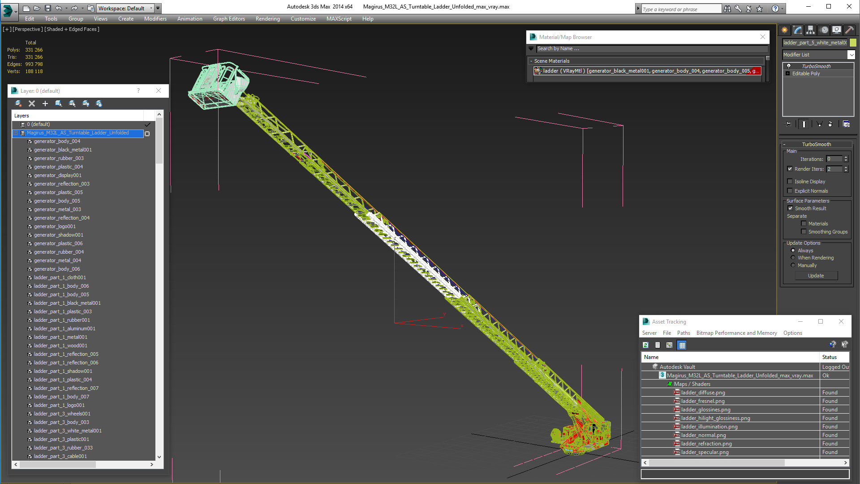Click the TurboSmooth Update button
This screenshot has height=484, width=860.
[816, 276]
